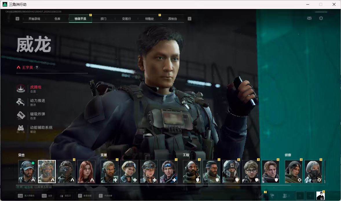This screenshot has height=201, width=341.
Task: Select bald bearded engineer operator with headset
Action: pyautogui.click(x=192, y=172)
